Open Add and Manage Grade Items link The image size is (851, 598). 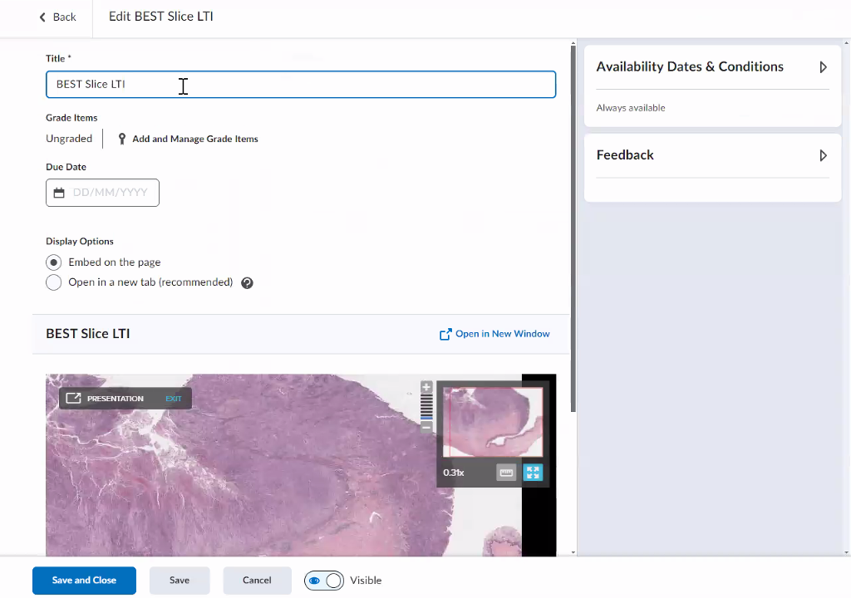(x=195, y=139)
